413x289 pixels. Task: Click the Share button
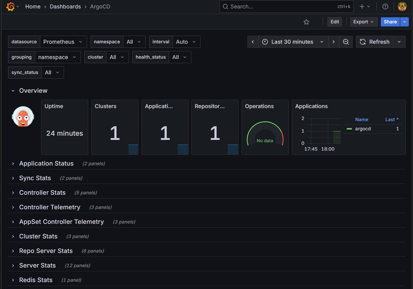point(390,22)
